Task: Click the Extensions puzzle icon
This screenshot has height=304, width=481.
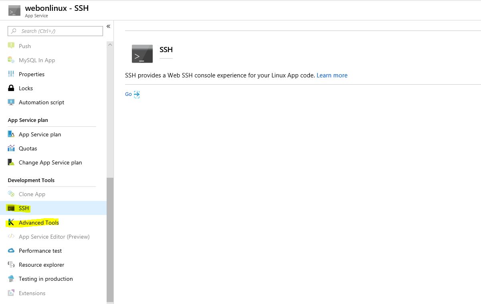Action: [11, 293]
